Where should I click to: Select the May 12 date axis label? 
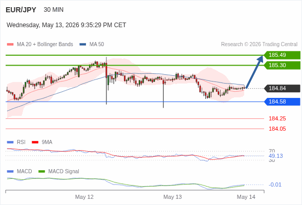84,197
